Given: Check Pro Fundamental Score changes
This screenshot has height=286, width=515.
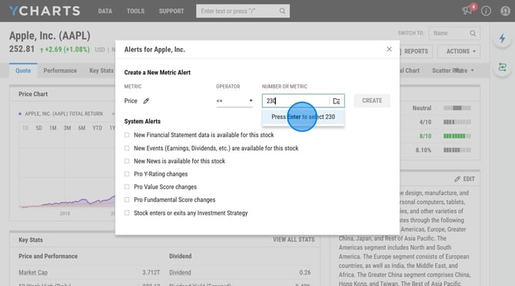Looking at the screenshot, I should click(127, 199).
